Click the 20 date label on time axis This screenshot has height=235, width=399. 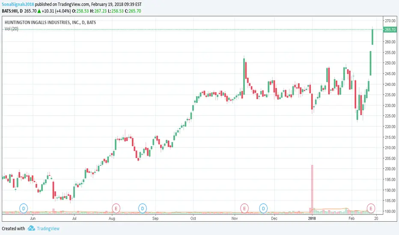point(376,218)
